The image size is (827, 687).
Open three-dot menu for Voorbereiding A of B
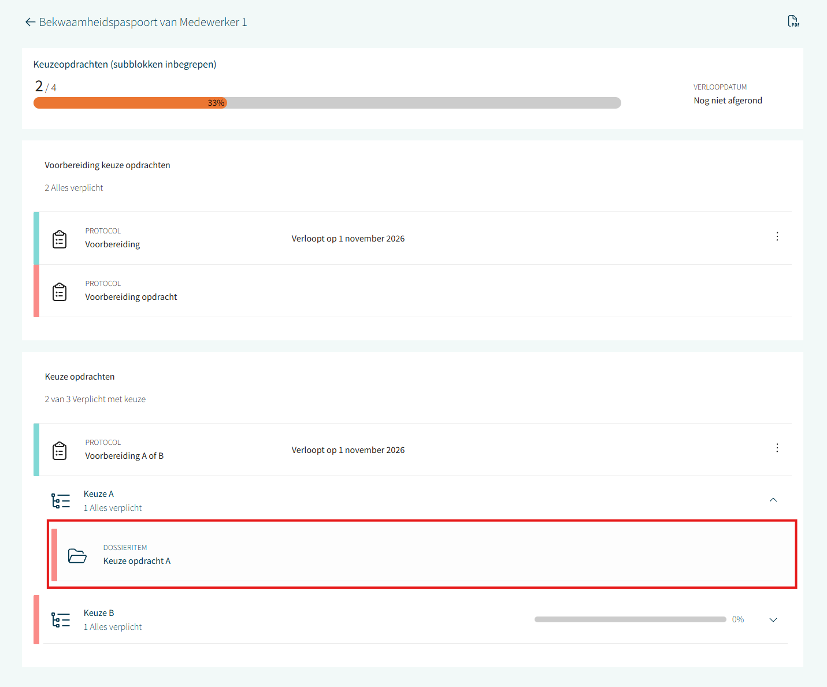[x=777, y=448]
